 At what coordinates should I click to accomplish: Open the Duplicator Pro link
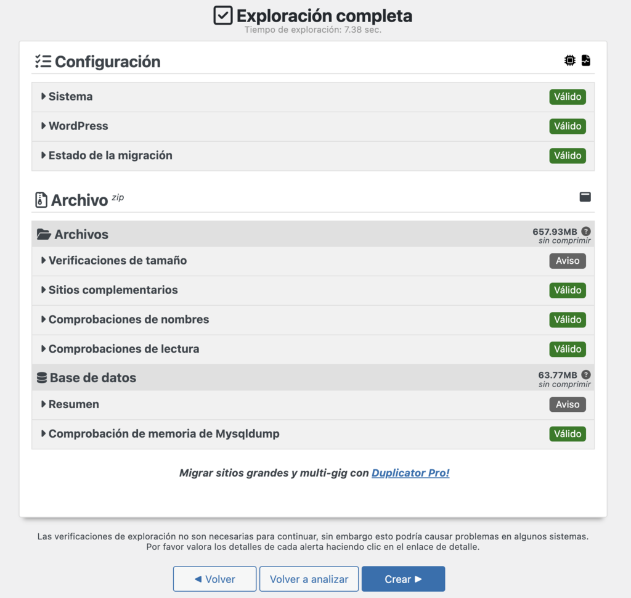coord(410,473)
